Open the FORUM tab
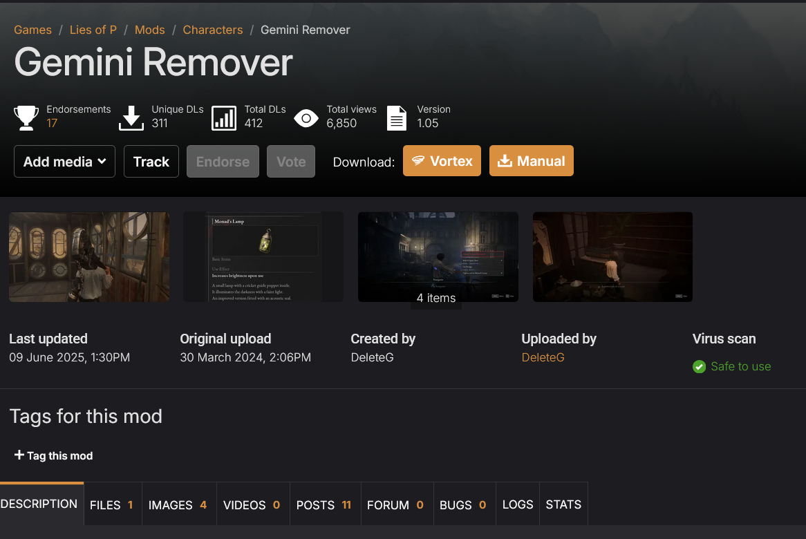This screenshot has width=806, height=539. point(397,504)
